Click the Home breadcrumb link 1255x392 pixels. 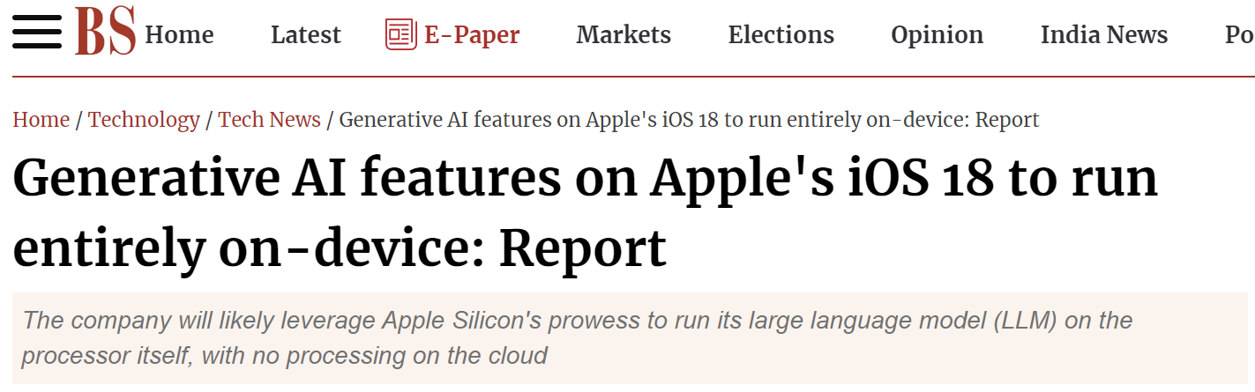[41, 120]
